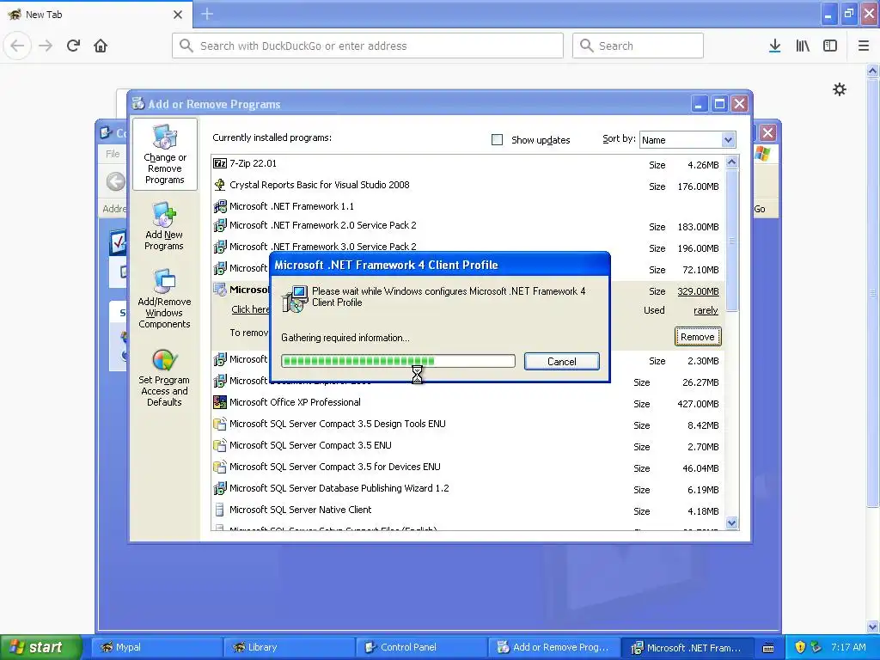Reload the browser page

pyautogui.click(x=74, y=46)
